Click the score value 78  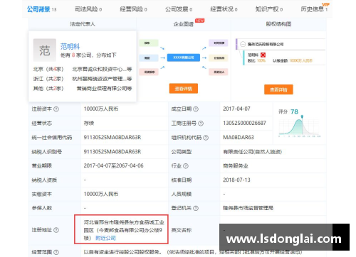point(294,111)
